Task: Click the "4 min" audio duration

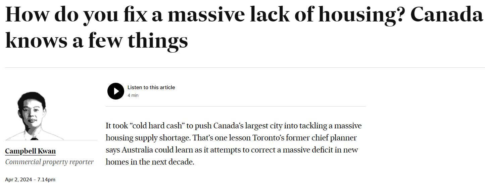Action: coord(133,96)
